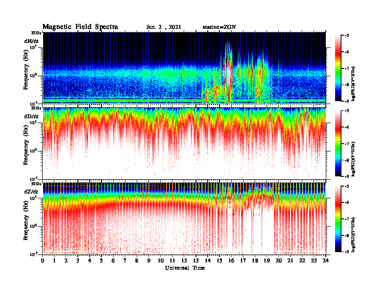Click the PSD units label beside dZ/dt color bar
The height and width of the screenshot is (299, 388).
pos(353,234)
